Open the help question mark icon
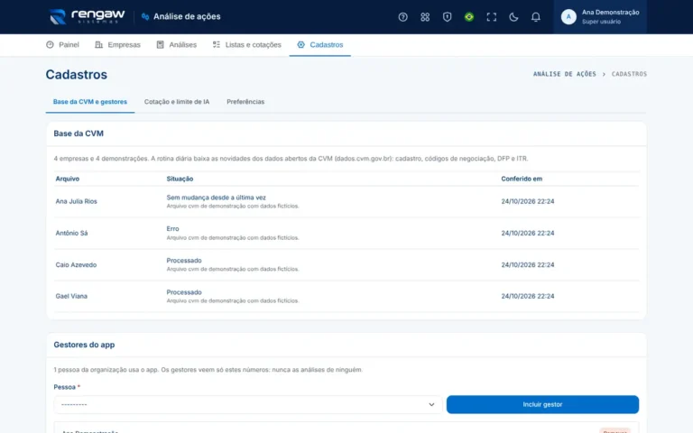The width and height of the screenshot is (693, 433). 402,17
